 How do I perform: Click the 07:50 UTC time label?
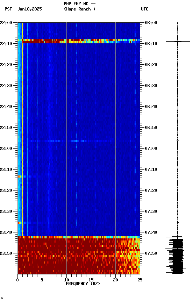[151, 253]
